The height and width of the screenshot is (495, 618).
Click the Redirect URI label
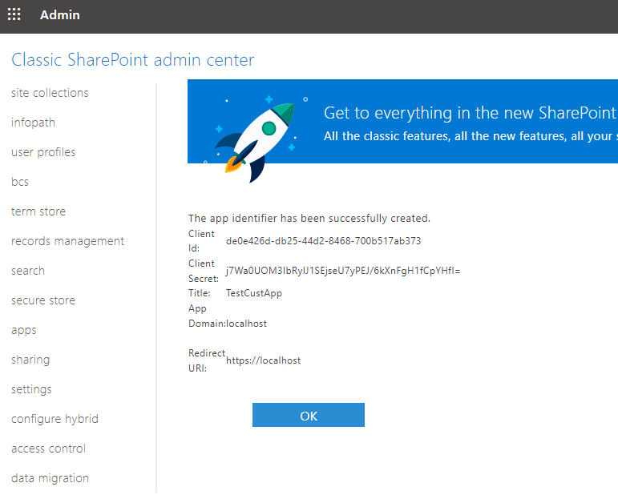[x=207, y=360]
